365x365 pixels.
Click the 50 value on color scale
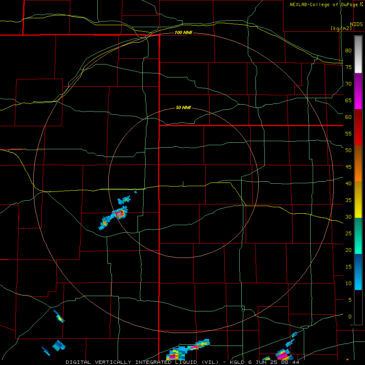point(348,150)
